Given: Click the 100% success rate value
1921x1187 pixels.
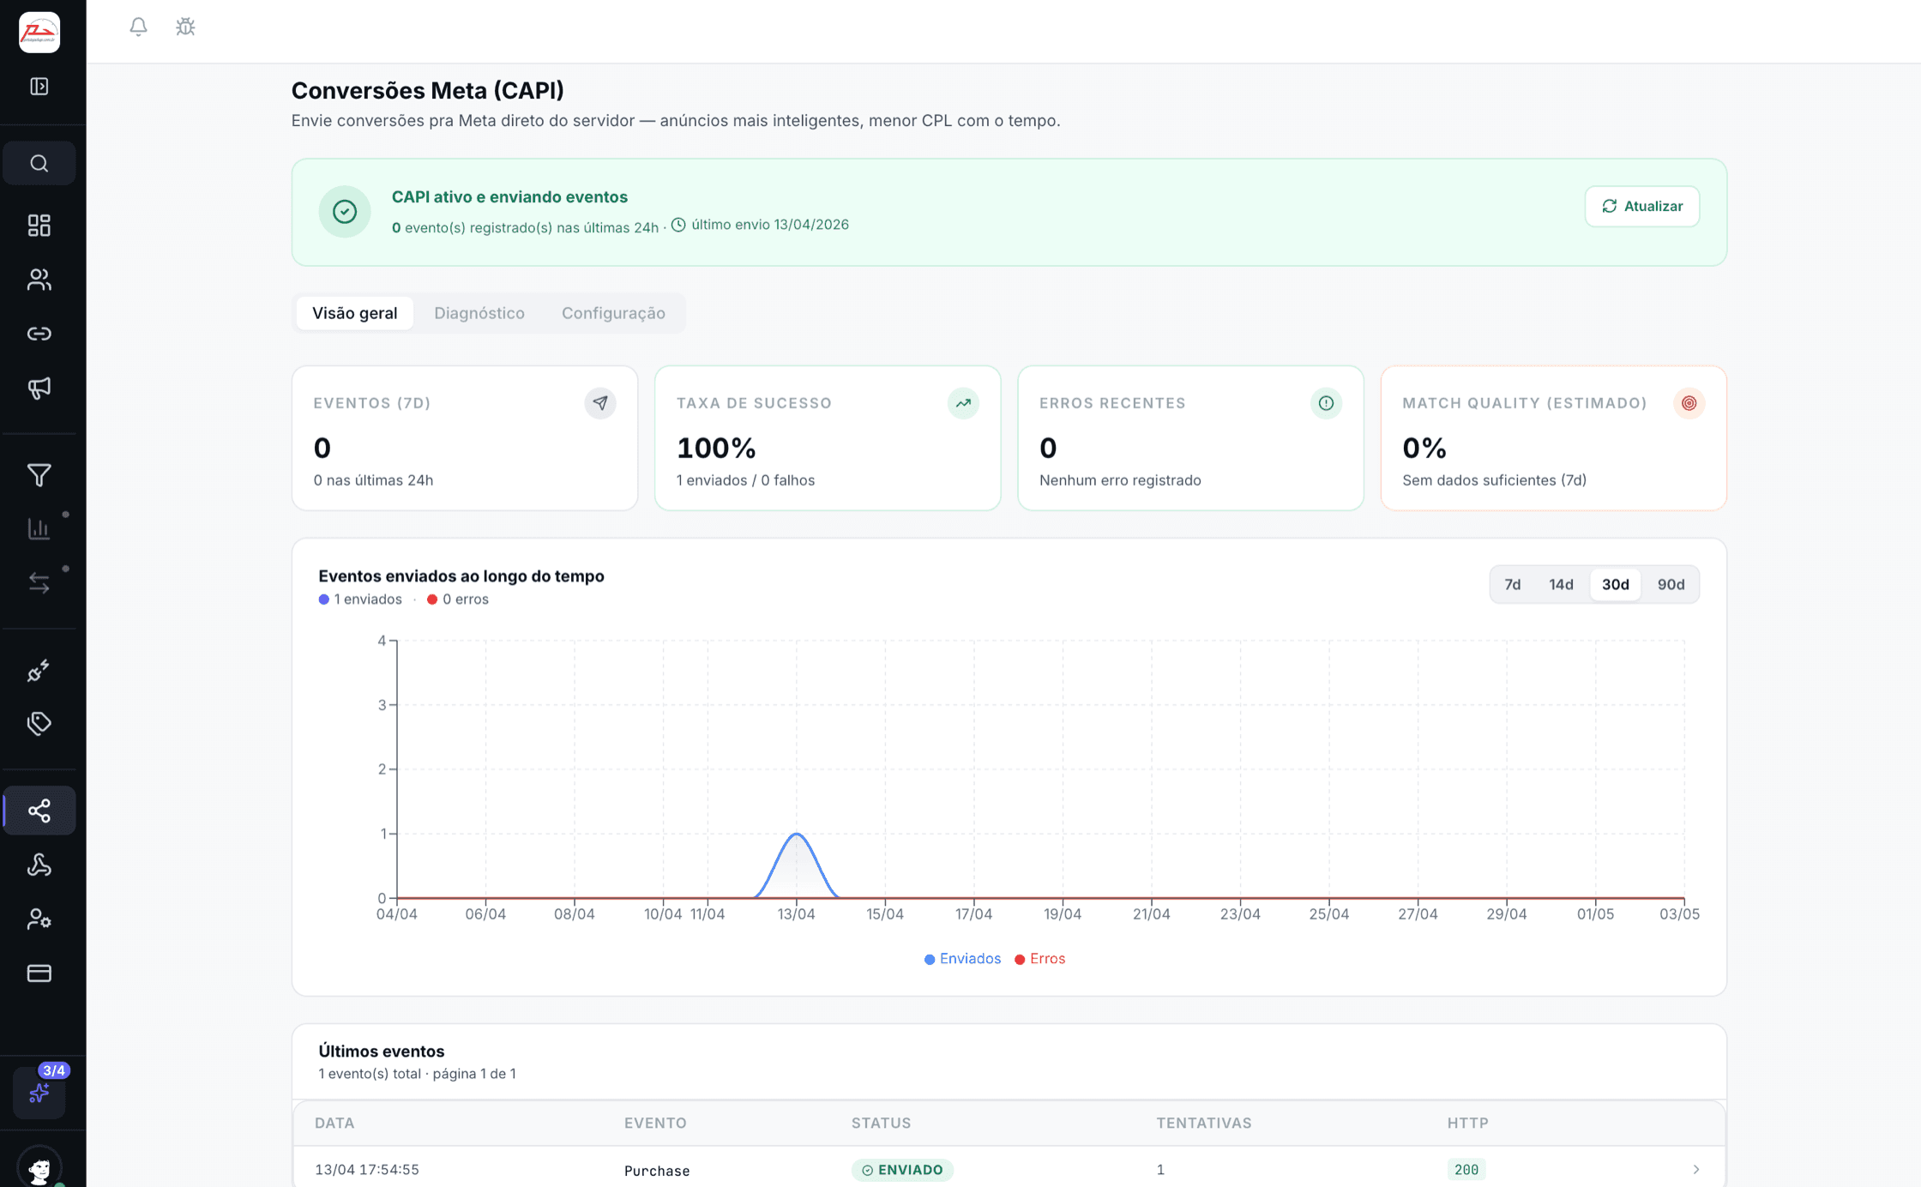Looking at the screenshot, I should pyautogui.click(x=716, y=448).
